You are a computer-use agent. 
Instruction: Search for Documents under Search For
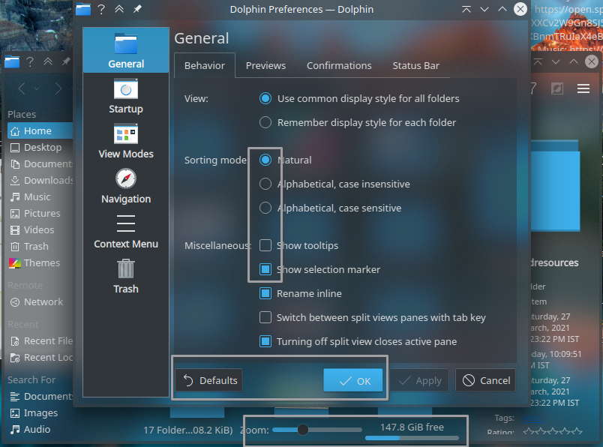(40, 397)
